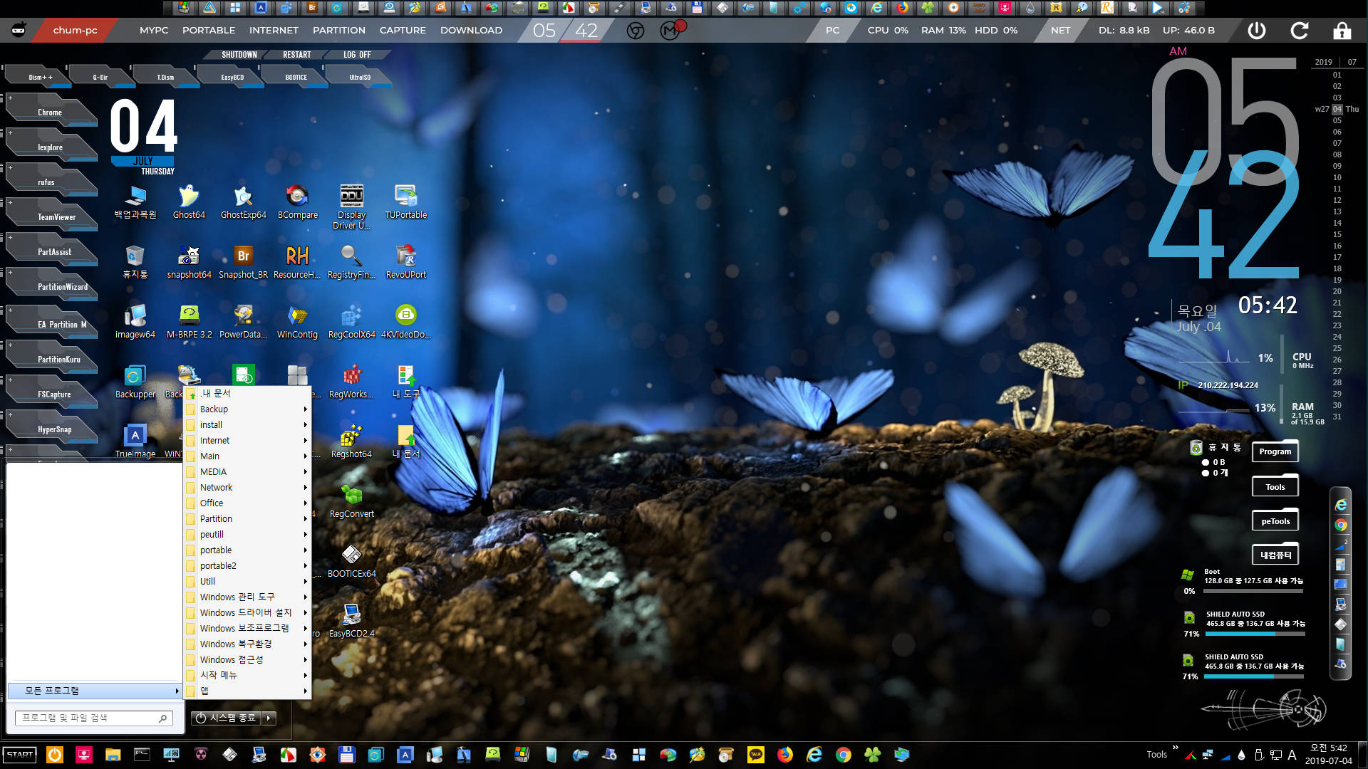The width and height of the screenshot is (1368, 769).
Task: Launch the EasyBCD2.4 desktop icon
Action: (351, 621)
